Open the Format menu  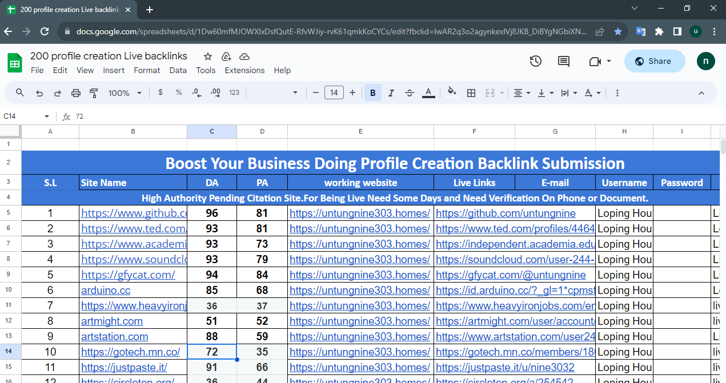click(147, 70)
